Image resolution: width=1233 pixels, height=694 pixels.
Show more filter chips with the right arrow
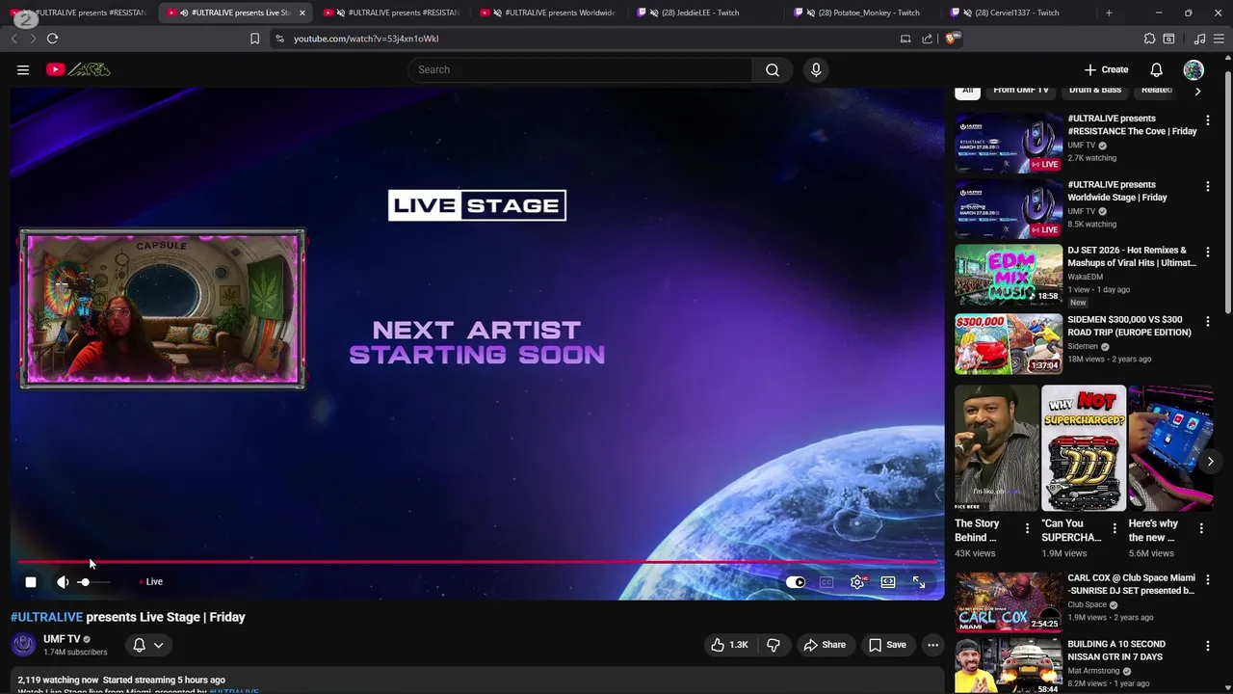(x=1197, y=92)
